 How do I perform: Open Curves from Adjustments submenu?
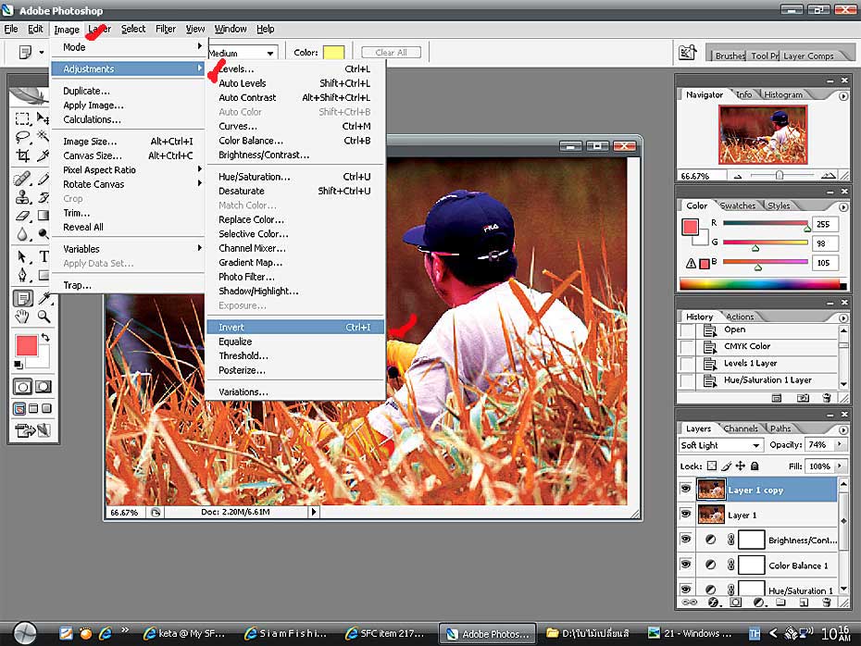tap(295, 126)
